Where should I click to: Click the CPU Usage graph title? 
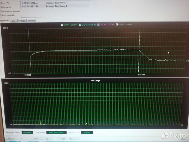pyautogui.click(x=96, y=81)
